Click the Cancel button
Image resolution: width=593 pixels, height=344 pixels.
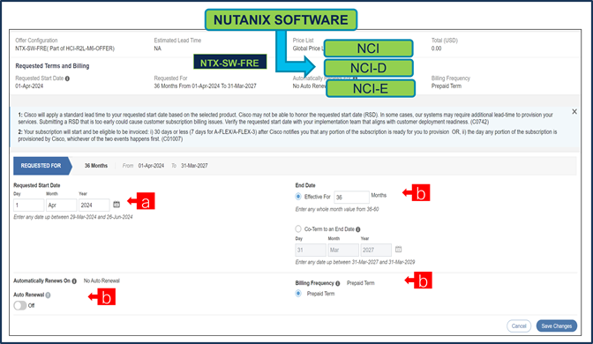519,325
